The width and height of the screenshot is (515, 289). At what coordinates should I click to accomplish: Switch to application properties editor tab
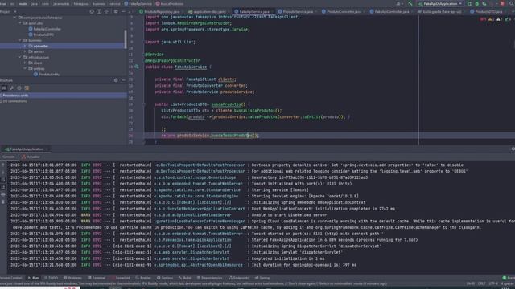208,11
